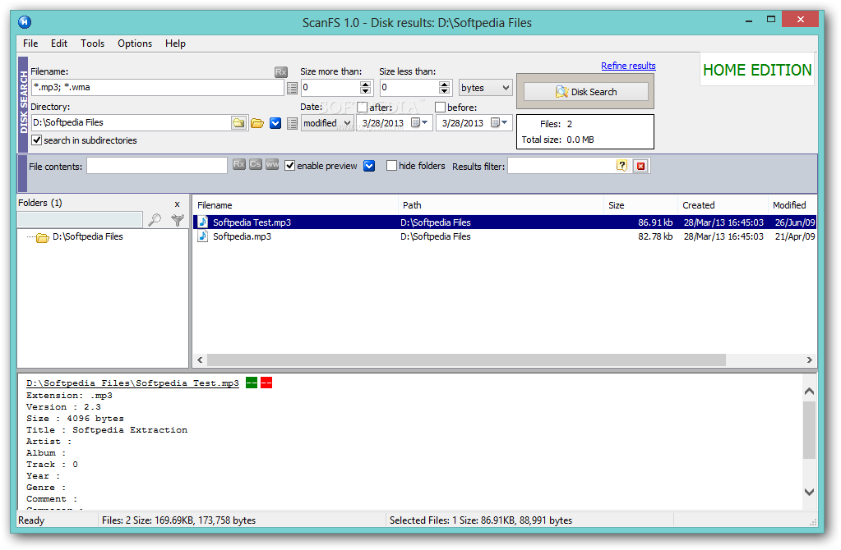The height and width of the screenshot is (550, 841).
Task: Sort results by the Modified column header
Action: coord(792,205)
